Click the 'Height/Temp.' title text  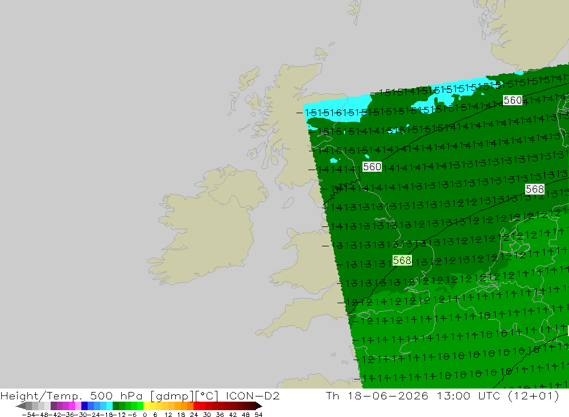click(42, 395)
